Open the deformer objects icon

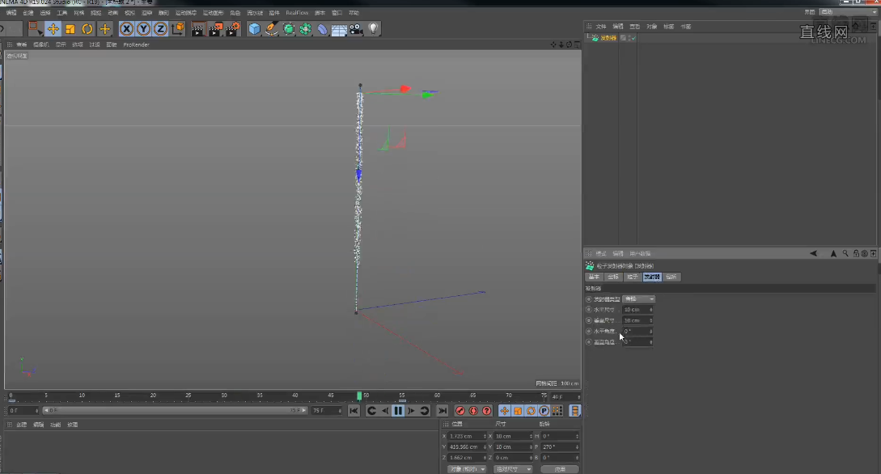(x=322, y=28)
